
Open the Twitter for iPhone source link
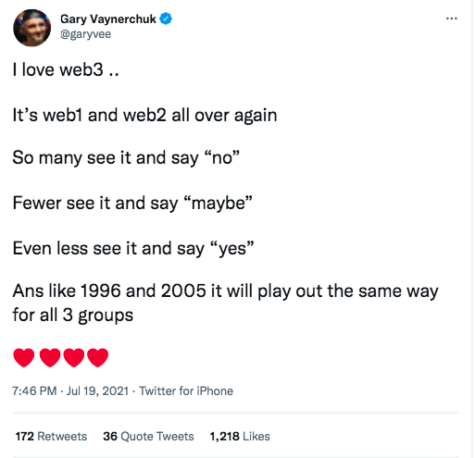186,390
